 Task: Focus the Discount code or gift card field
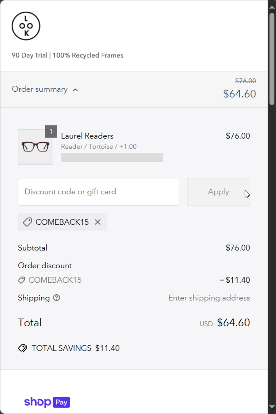[x=99, y=192]
